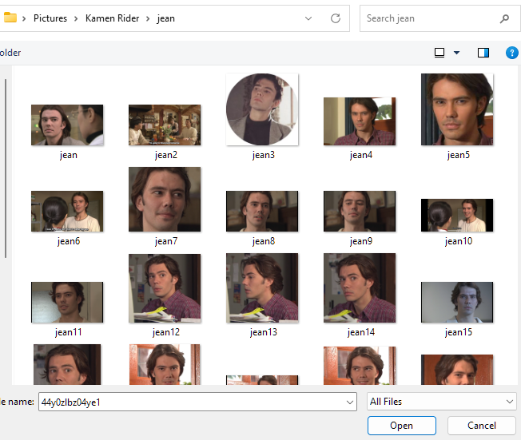Select the jean7 thumbnail

click(x=165, y=200)
